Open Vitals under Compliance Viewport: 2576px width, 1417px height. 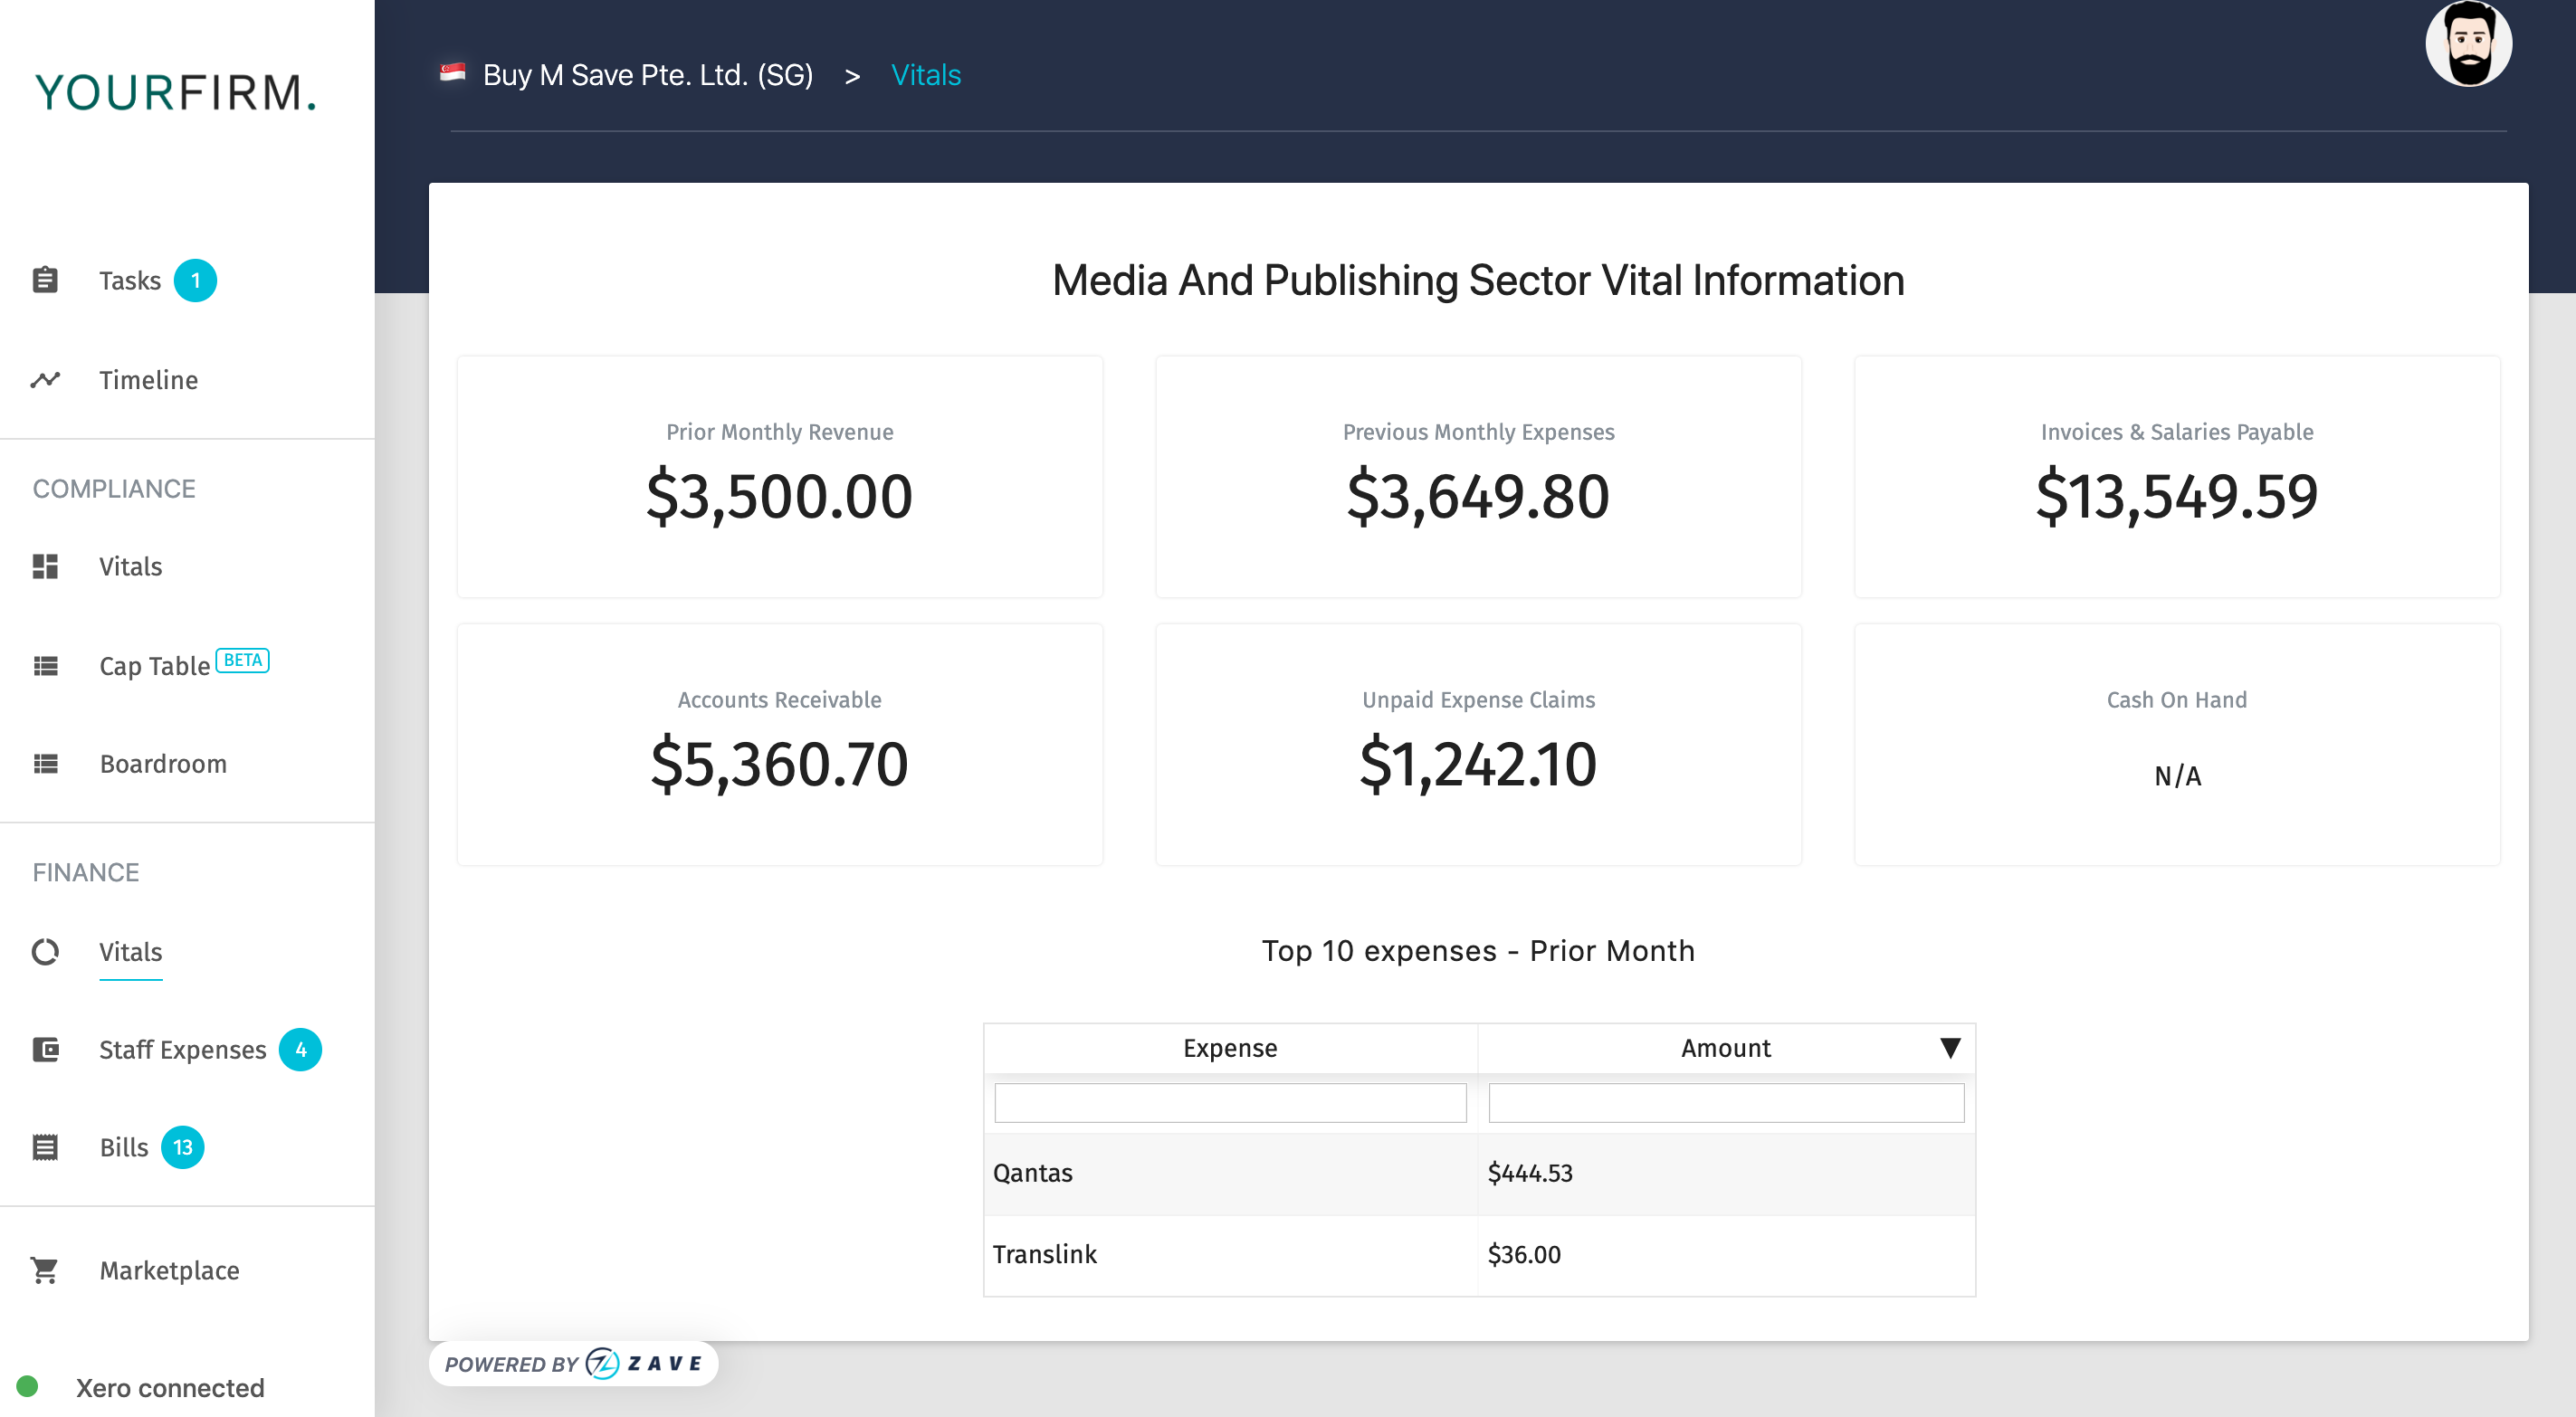click(130, 566)
